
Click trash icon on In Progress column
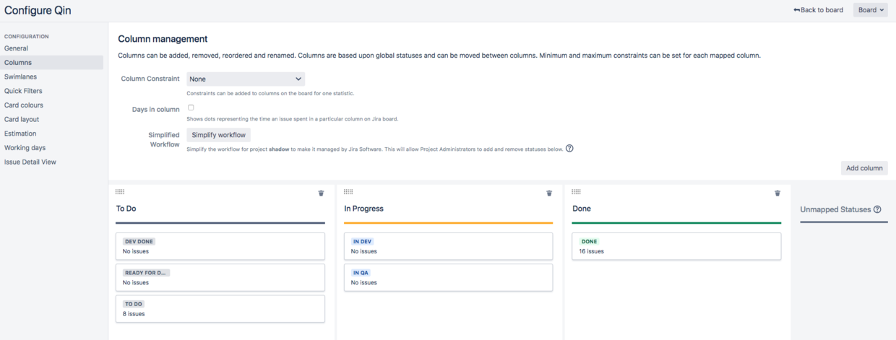click(x=549, y=193)
